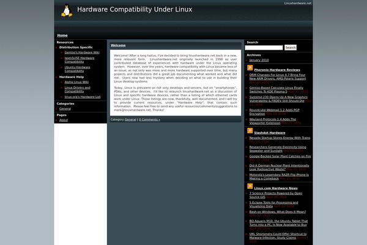
Task: Open Nevada Startup Stores Energy With Trains
Action: click(280, 138)
